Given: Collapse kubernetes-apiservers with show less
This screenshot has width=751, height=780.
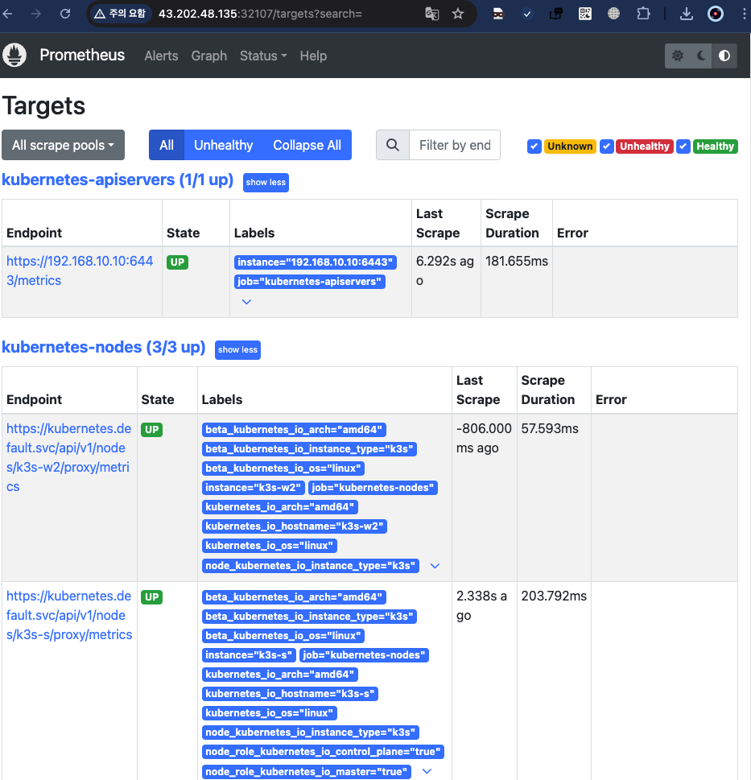Looking at the screenshot, I should [x=266, y=182].
